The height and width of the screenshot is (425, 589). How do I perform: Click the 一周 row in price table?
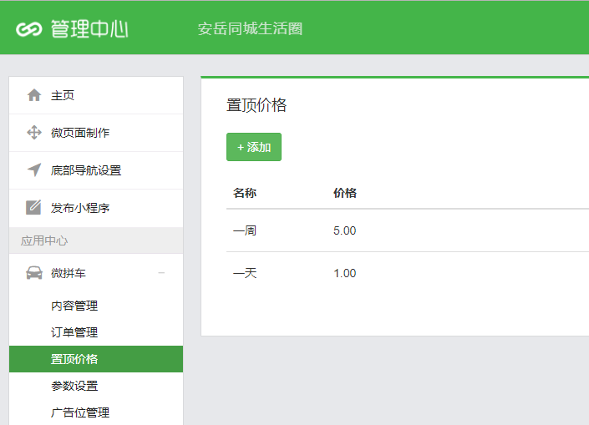pos(245,230)
